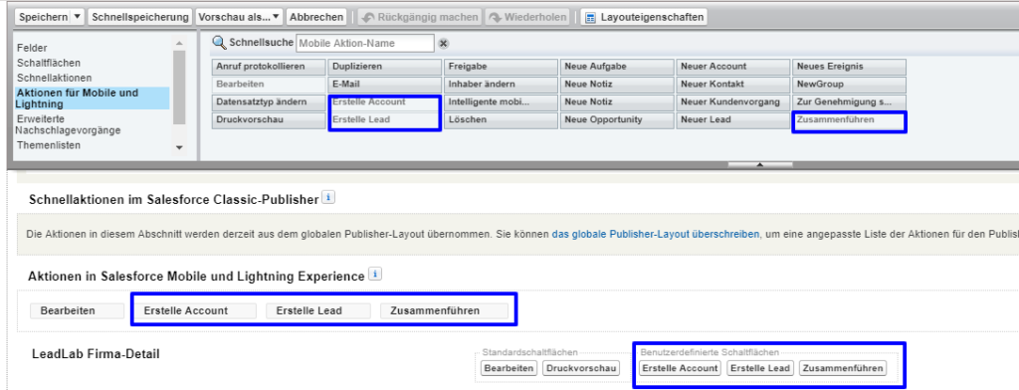Viewport: 1019px width, 390px height.
Task: Select Duplizieren in the palette
Action: pos(385,67)
